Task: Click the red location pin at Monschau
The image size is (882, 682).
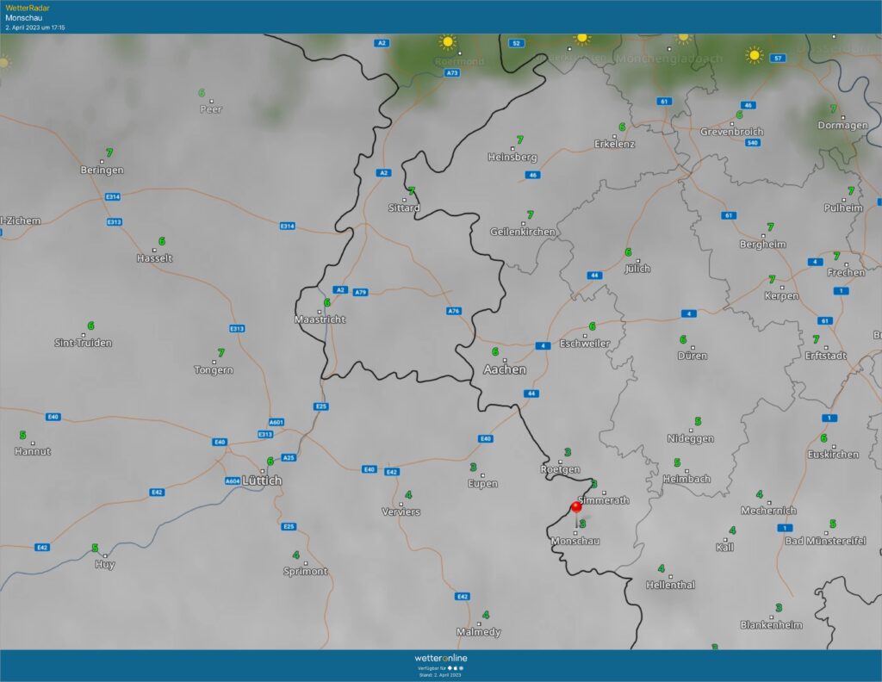Action: [x=576, y=507]
